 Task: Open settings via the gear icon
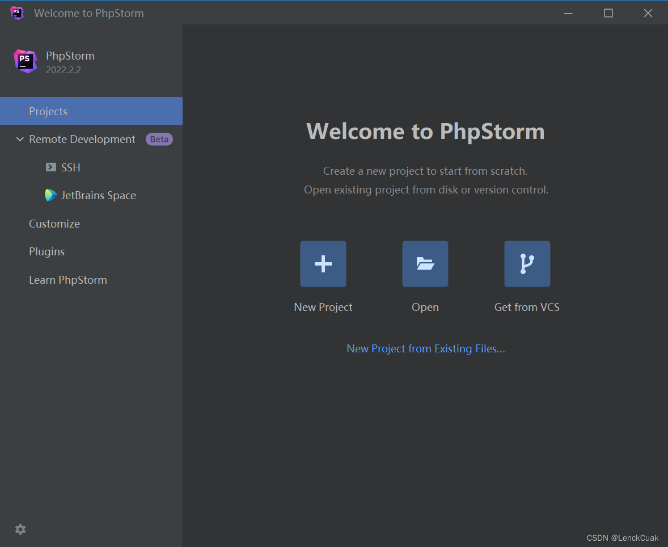20,529
